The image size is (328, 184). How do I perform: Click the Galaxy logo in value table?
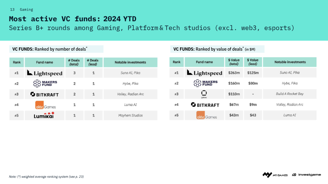(204, 94)
